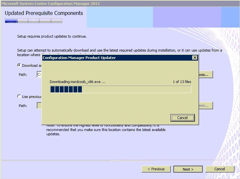Click the Microsoft System Center Configuration Manager 2012 title
Viewport: 240px width, 179px height.
click(51, 4)
